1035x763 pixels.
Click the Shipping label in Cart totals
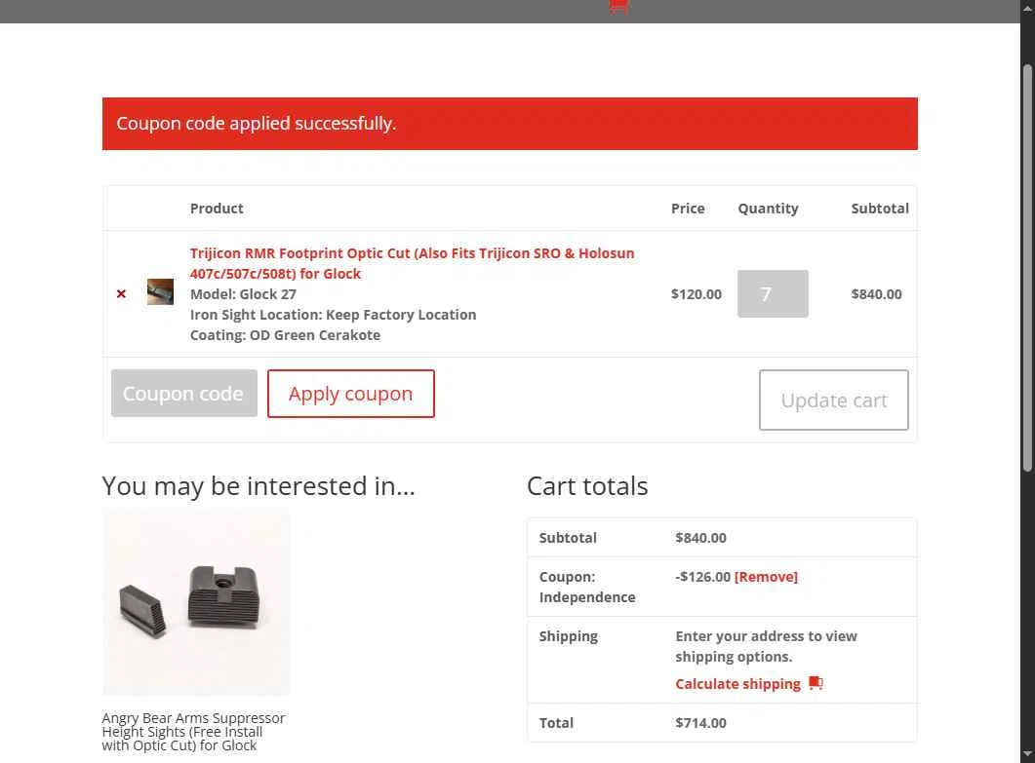pos(569,636)
